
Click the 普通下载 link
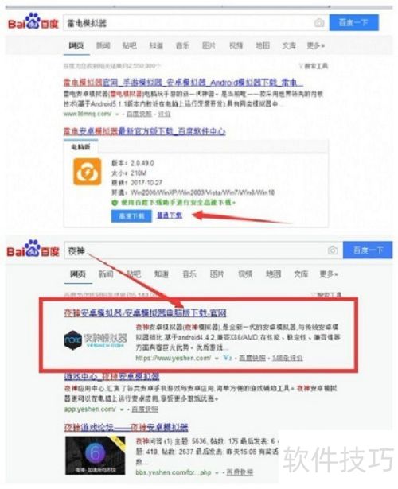click(x=170, y=215)
